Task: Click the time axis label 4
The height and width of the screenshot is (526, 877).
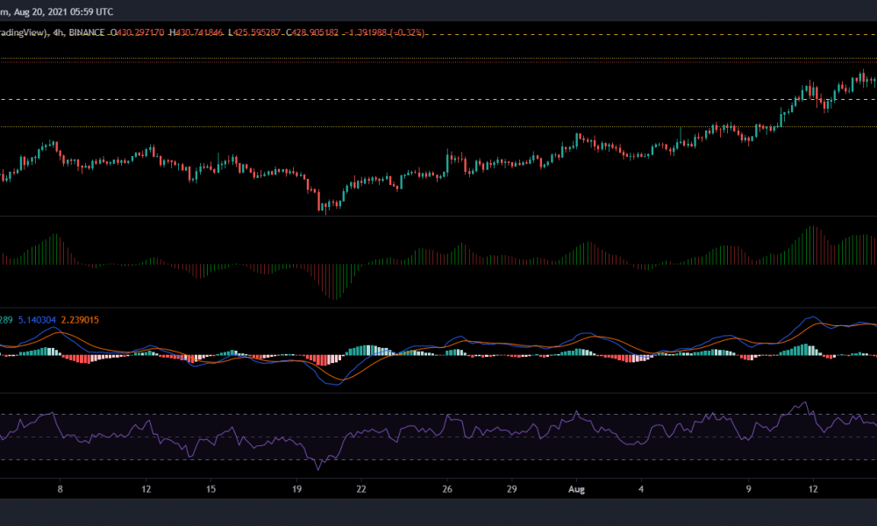Action: (641, 489)
